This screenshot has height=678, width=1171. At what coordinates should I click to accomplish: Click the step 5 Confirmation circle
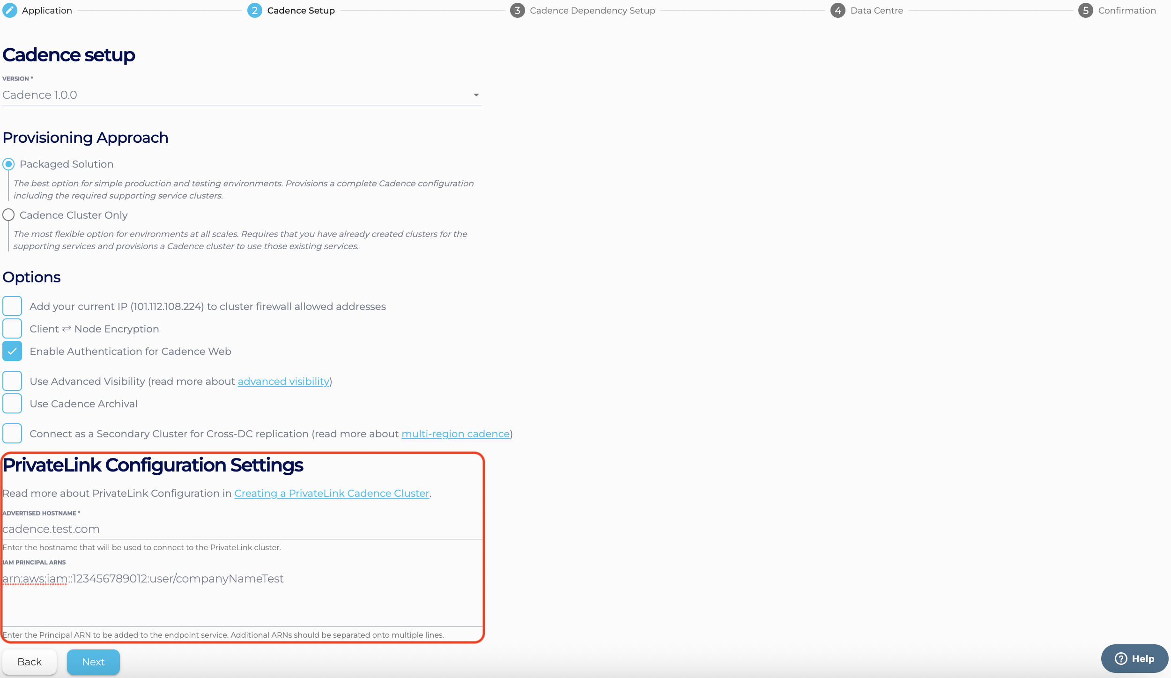(x=1085, y=10)
